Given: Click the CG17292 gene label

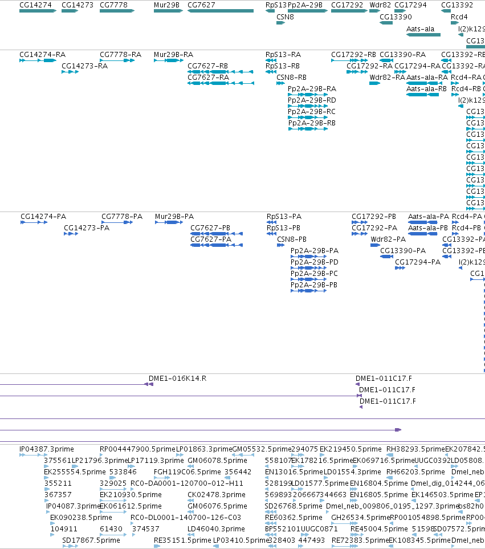Looking at the screenshot, I should tap(347, 5).
